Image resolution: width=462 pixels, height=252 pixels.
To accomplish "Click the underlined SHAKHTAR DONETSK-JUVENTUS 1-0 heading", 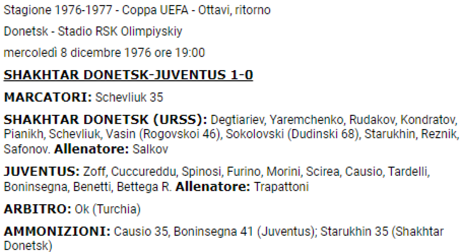I will [128, 75].
